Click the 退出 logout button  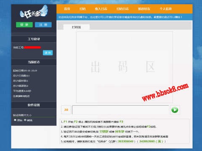(x=48, y=53)
